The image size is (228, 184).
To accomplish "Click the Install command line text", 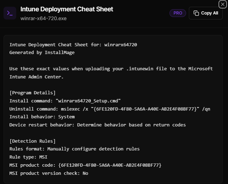I will coord(65,101).
